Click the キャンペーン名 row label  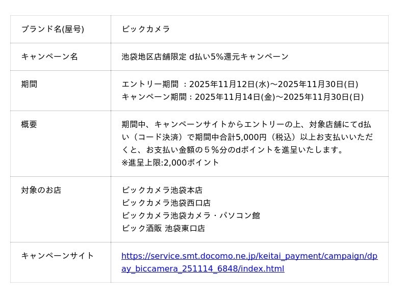[49, 57]
